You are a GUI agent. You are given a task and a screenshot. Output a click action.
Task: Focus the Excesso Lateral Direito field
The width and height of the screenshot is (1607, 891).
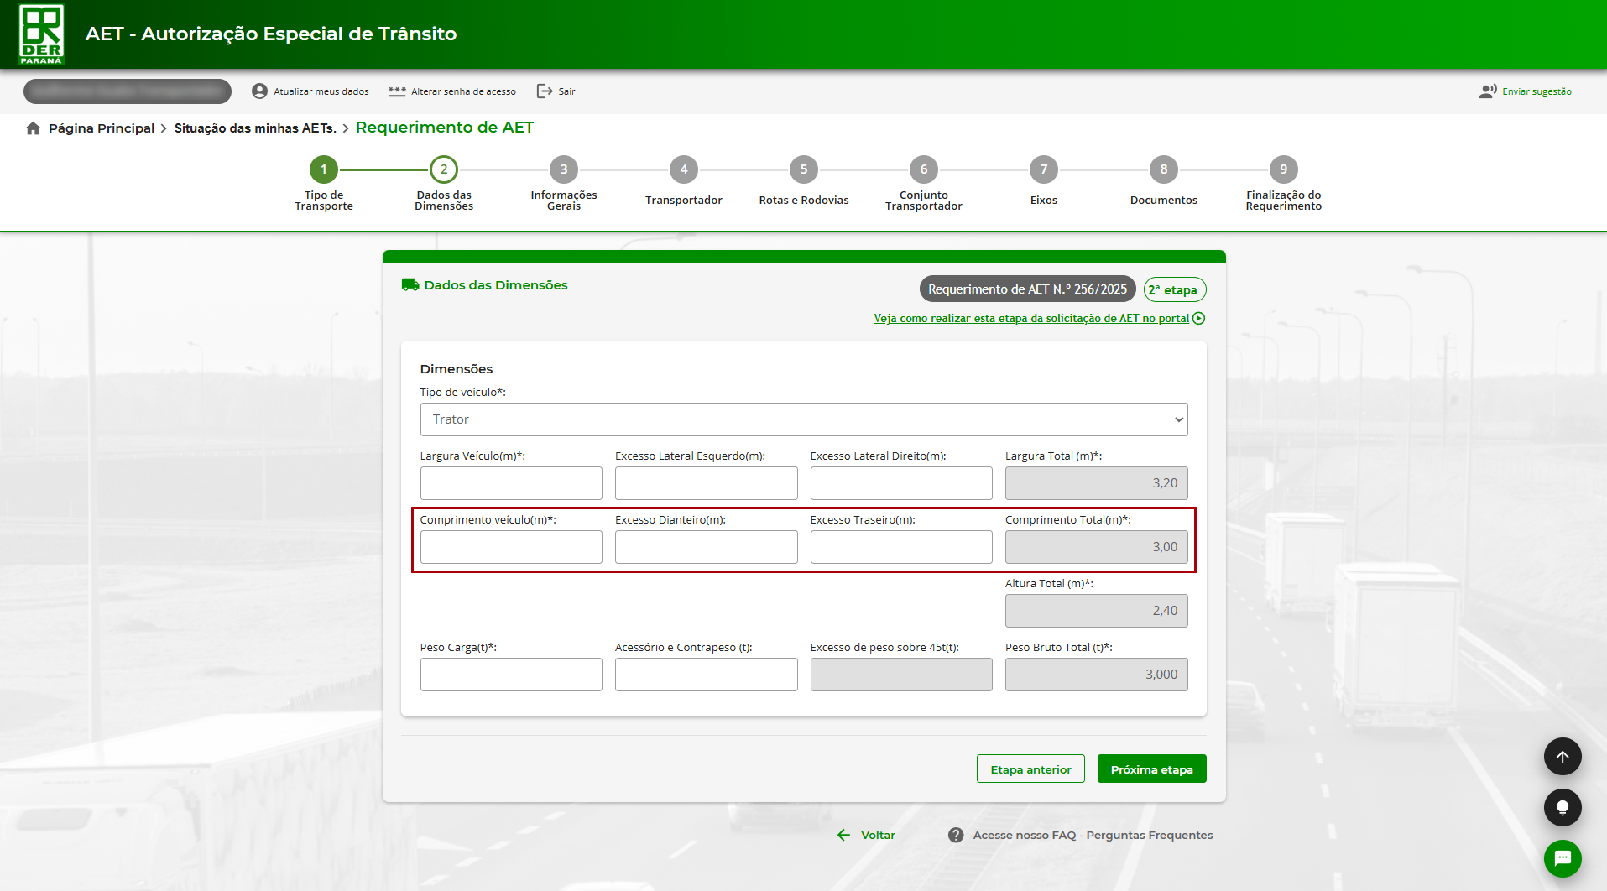tap(901, 483)
